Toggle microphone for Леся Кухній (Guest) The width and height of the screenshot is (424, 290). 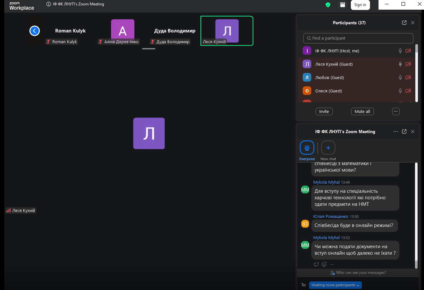[400, 64]
